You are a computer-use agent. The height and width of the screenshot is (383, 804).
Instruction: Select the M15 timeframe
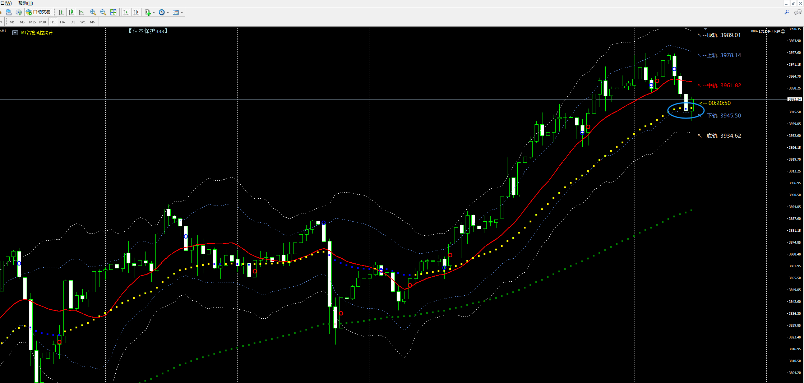pos(32,22)
